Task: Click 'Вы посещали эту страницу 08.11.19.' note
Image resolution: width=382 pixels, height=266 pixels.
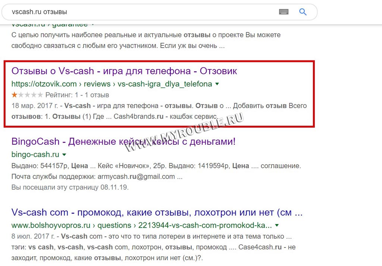Action: coord(70,187)
